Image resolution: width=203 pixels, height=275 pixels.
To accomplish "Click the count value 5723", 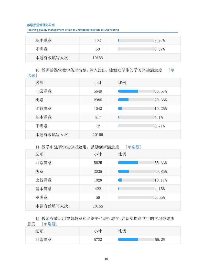I will pos(98,240).
